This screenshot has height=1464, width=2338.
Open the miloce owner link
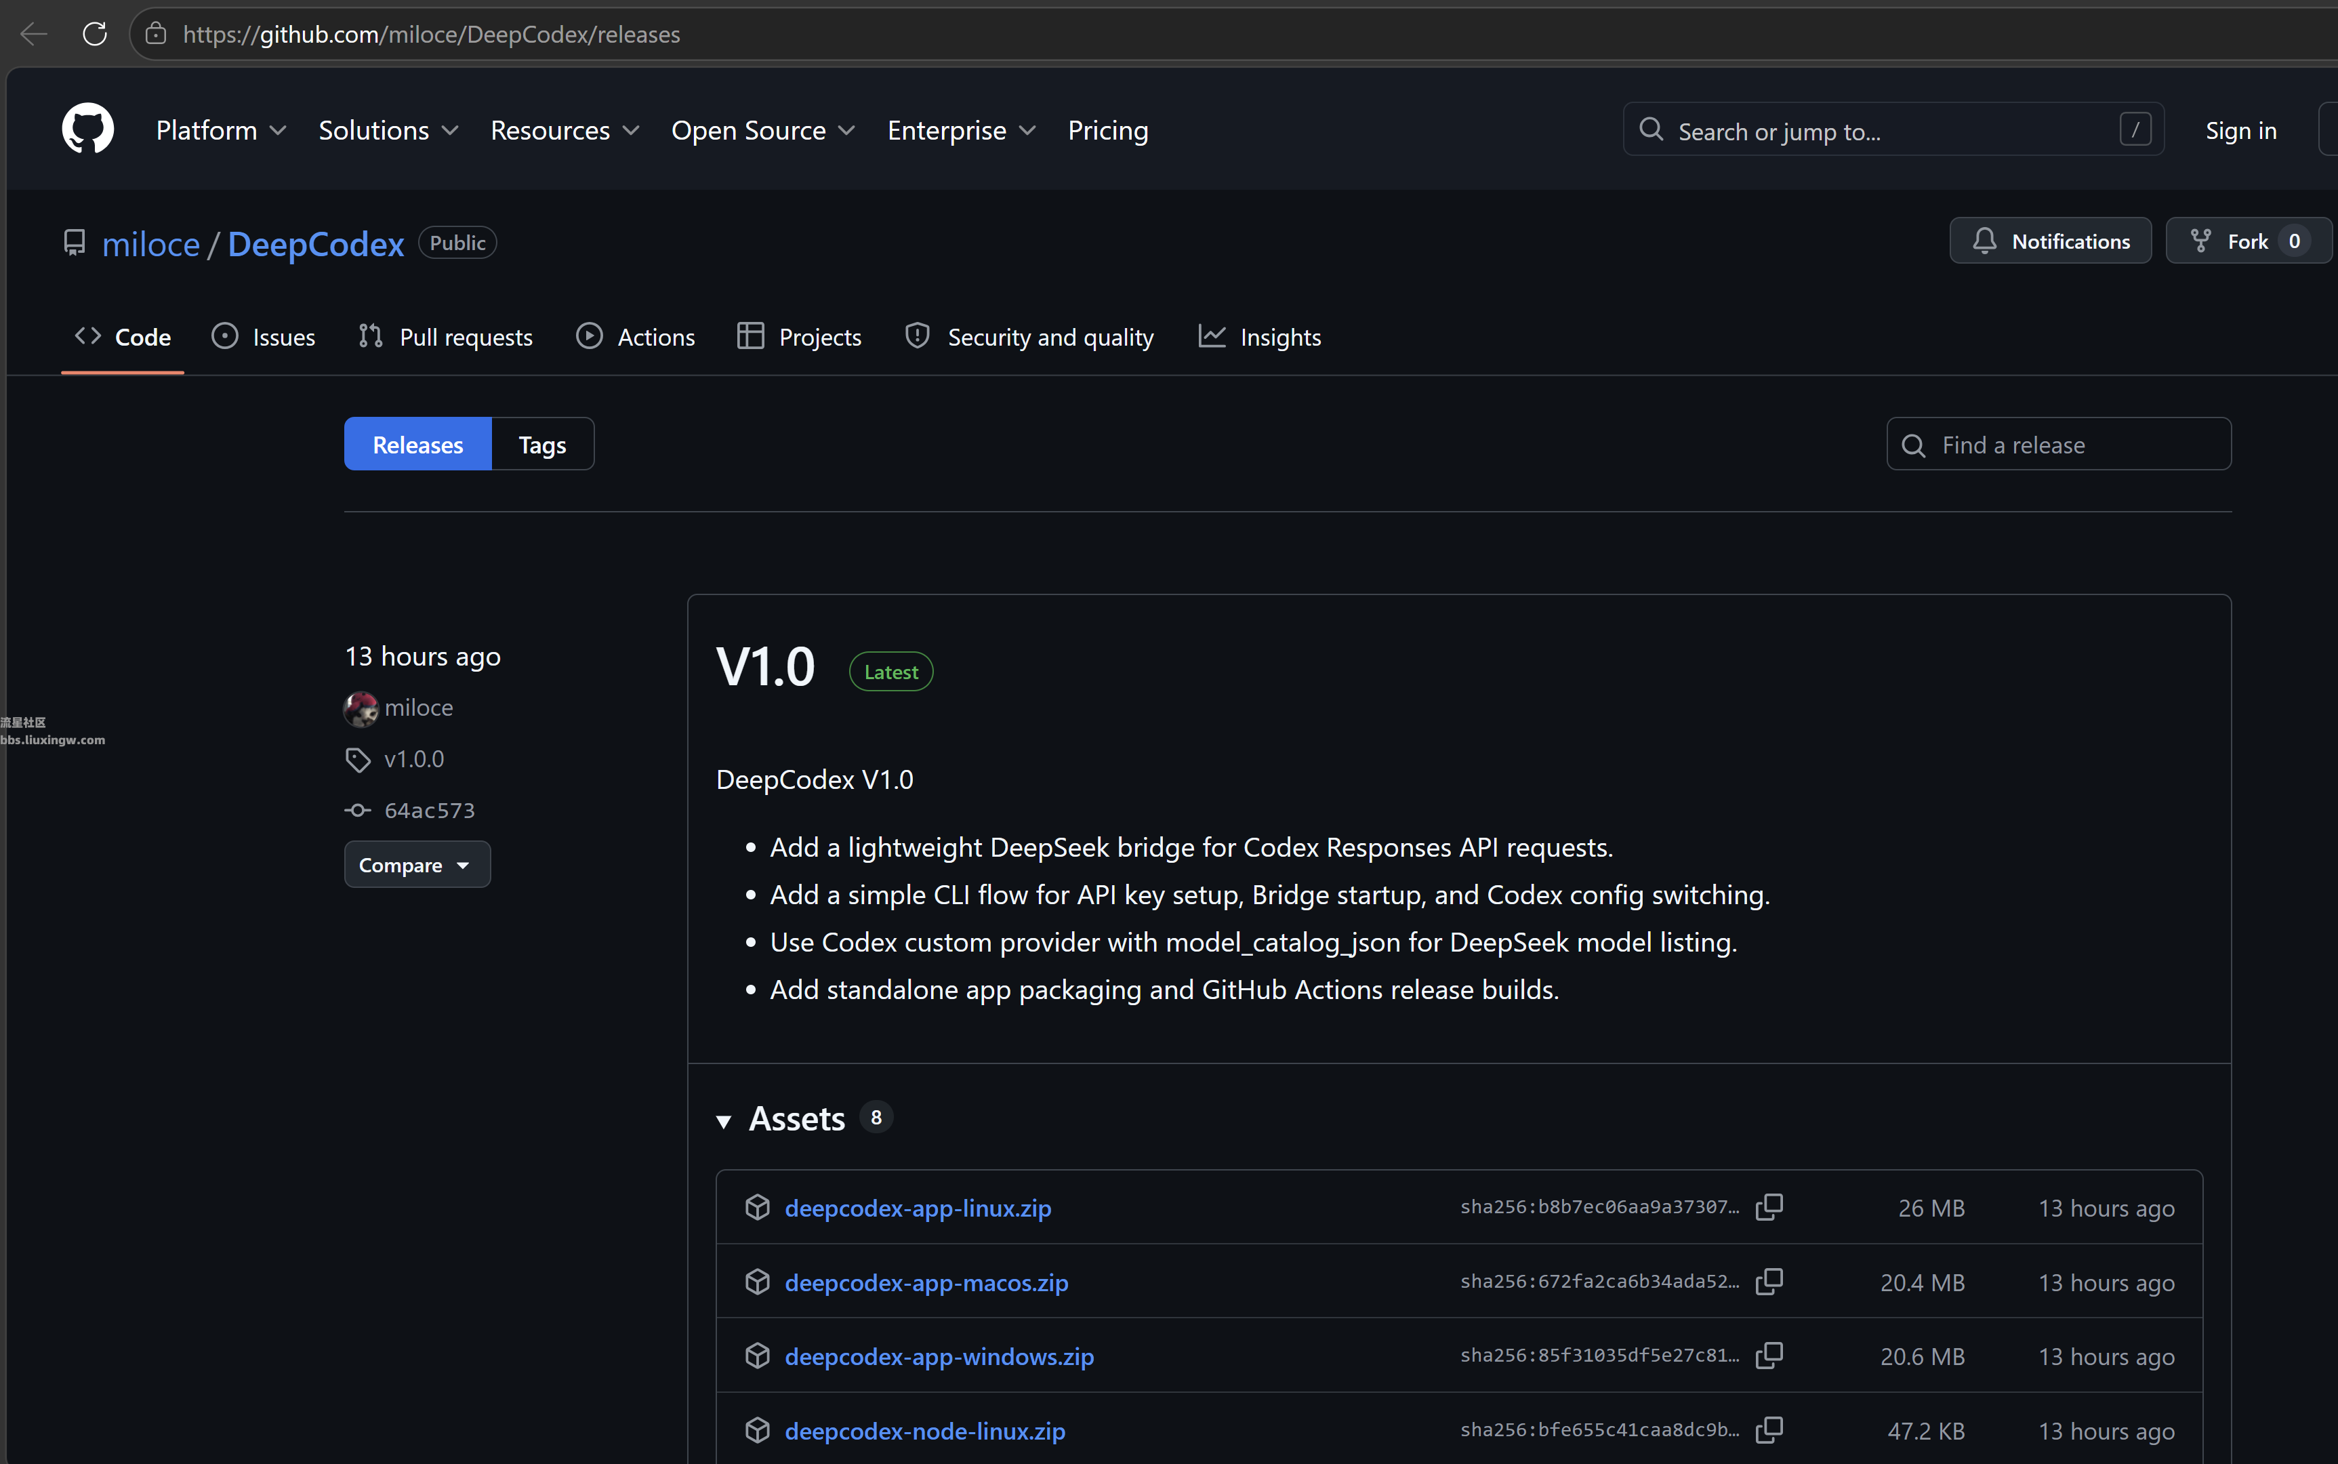click(151, 244)
